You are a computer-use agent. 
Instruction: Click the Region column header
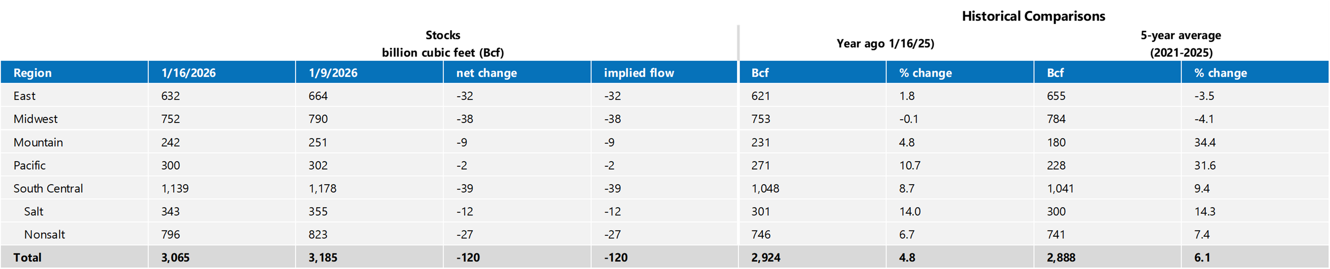click(x=33, y=73)
